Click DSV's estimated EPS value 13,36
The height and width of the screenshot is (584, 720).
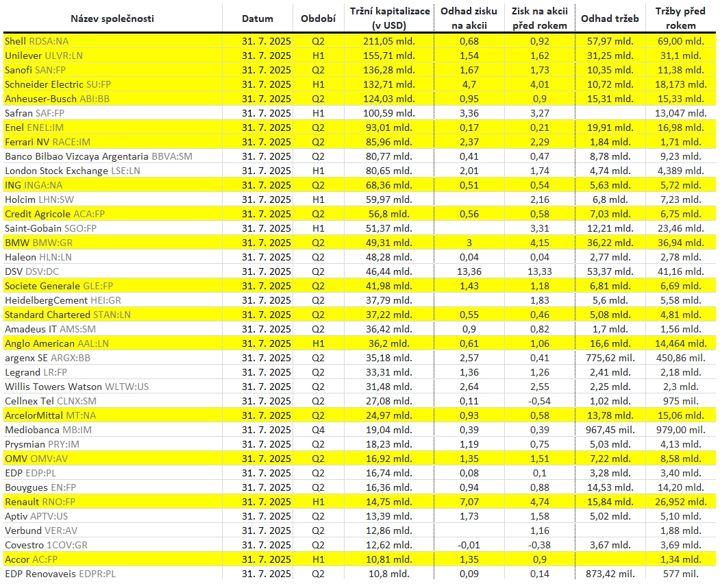469,271
